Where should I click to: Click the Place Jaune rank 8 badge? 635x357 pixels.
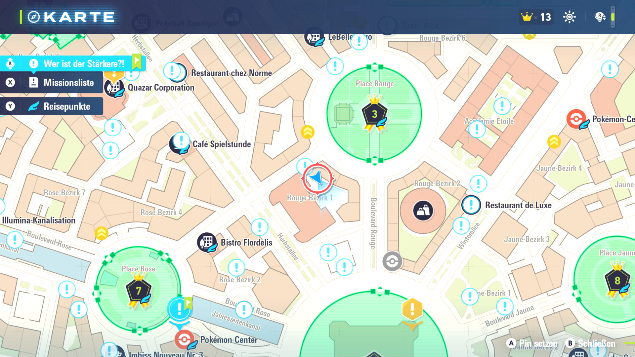click(617, 281)
